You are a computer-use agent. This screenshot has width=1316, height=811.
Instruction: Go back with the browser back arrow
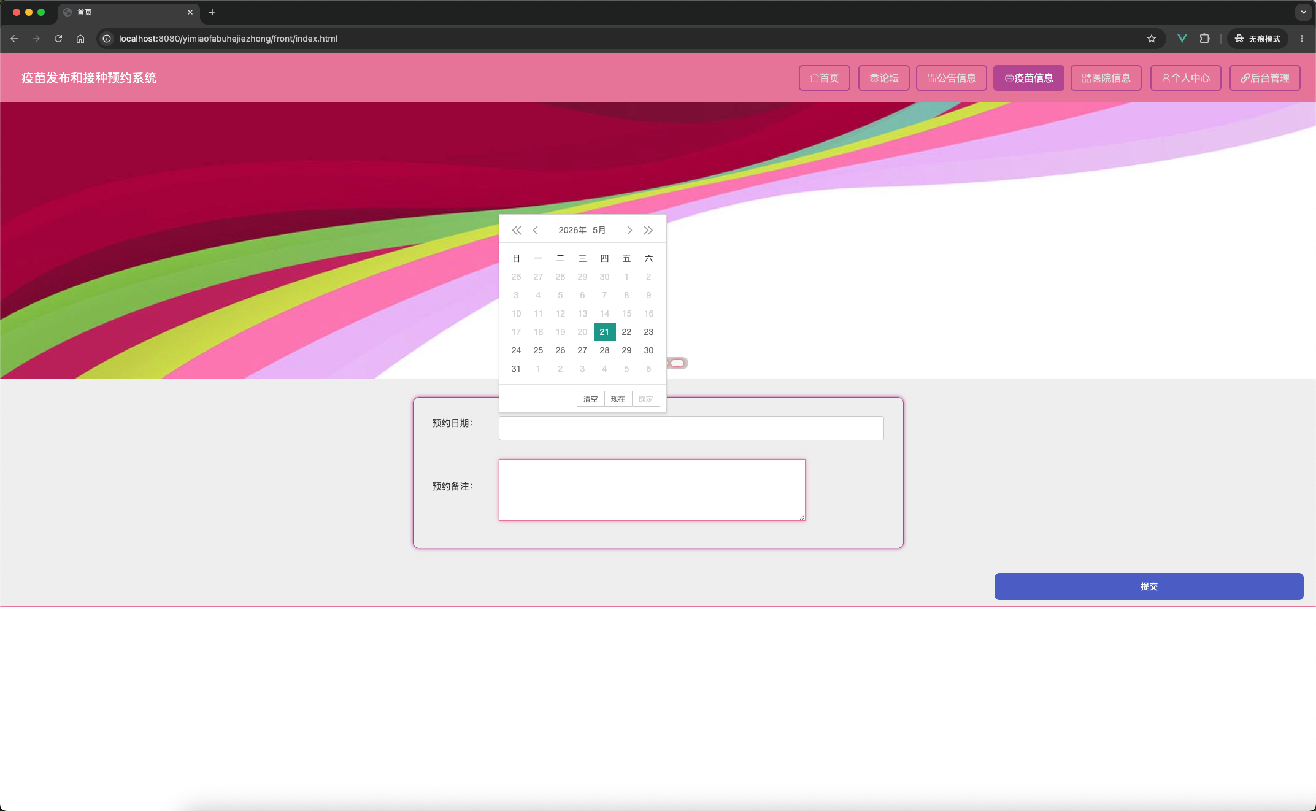14,39
